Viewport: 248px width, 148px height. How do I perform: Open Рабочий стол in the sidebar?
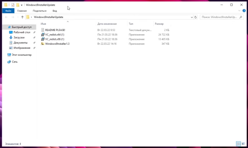click(22, 32)
